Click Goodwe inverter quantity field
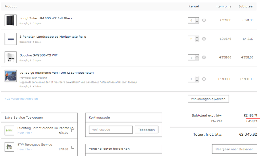The height and width of the screenshot is (156, 260). pos(191,57)
